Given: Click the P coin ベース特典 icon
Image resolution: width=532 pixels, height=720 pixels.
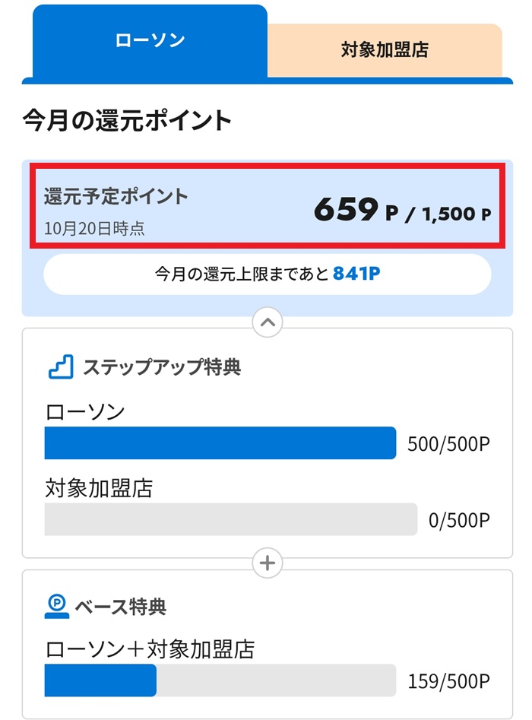Looking at the screenshot, I should 57,606.
